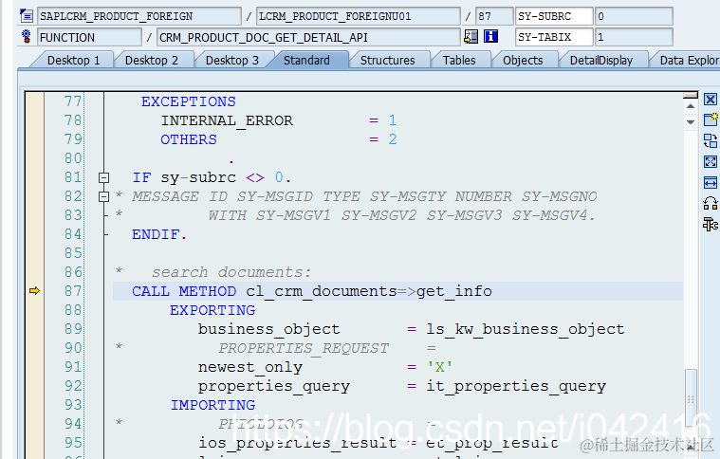This screenshot has width=720, height=459.
Task: Click the yellow execution arrow at line 87
Action: click(34, 291)
